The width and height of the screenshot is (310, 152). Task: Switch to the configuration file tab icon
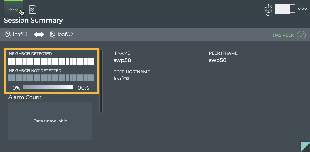[33, 9]
